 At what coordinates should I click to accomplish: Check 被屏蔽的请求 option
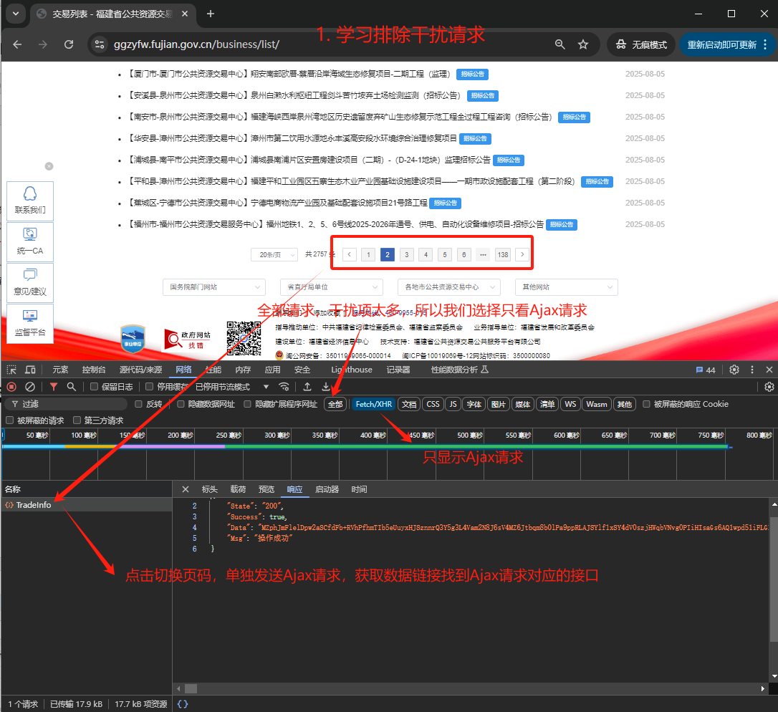(x=9, y=420)
